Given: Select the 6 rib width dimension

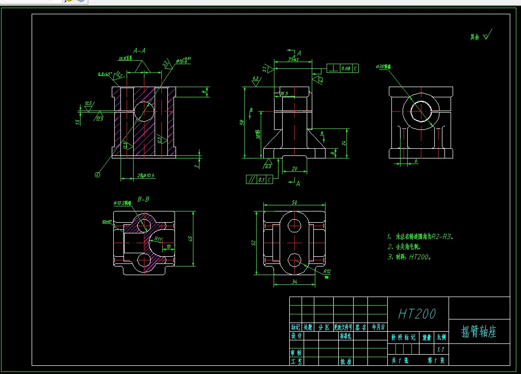Looking at the screenshot, I should 416,161.
